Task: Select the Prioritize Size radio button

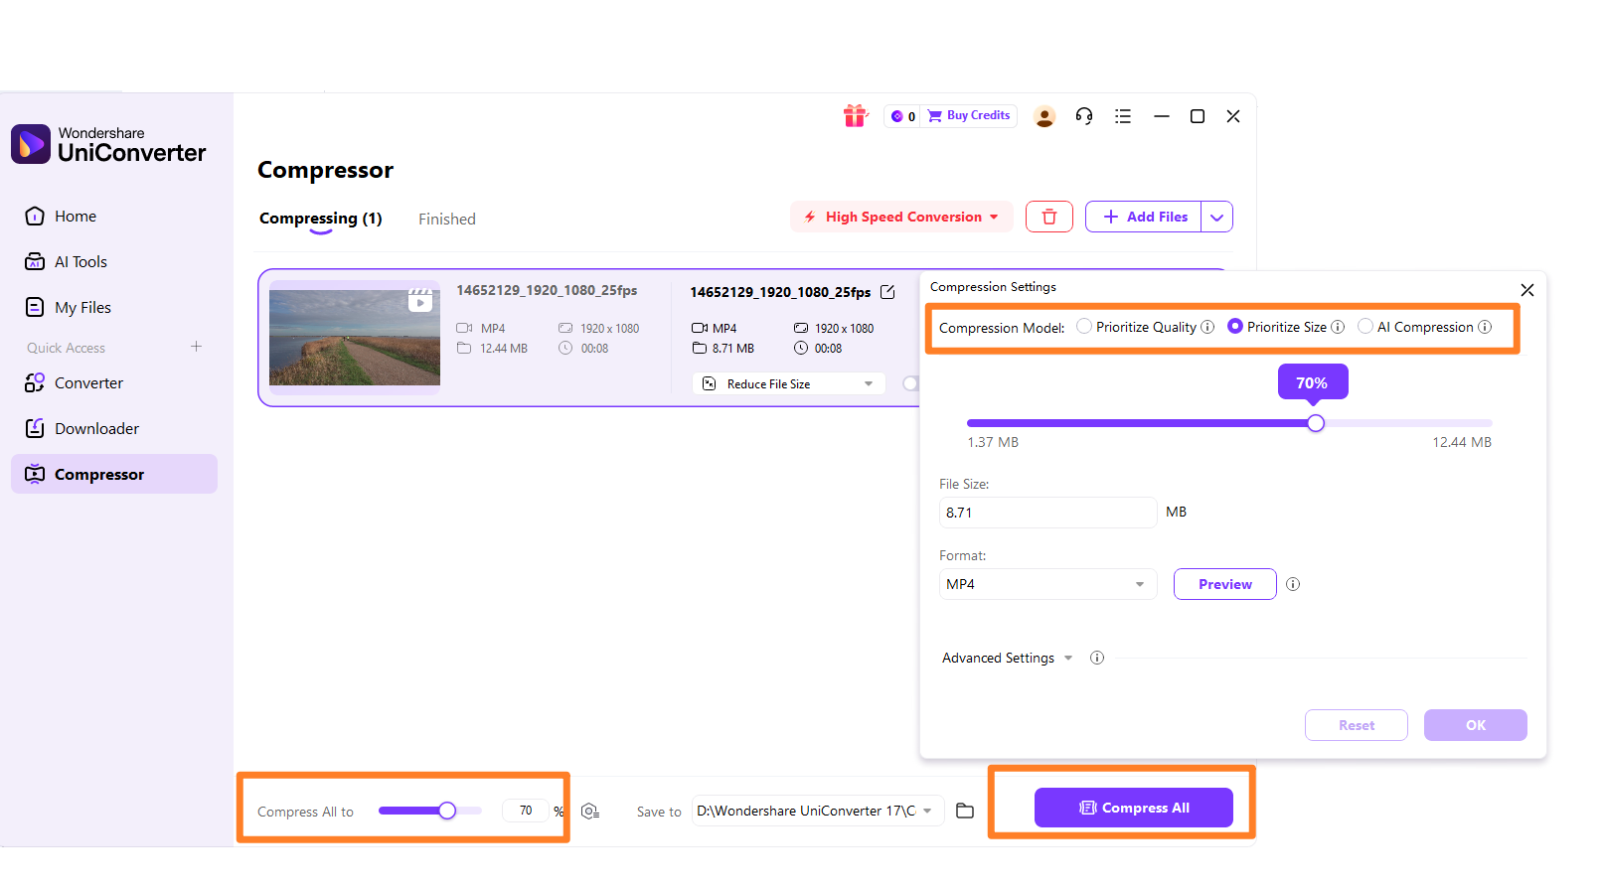Action: 1235,326
